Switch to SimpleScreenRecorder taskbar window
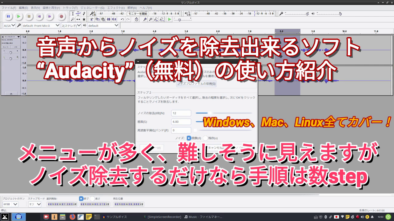 [162, 217]
